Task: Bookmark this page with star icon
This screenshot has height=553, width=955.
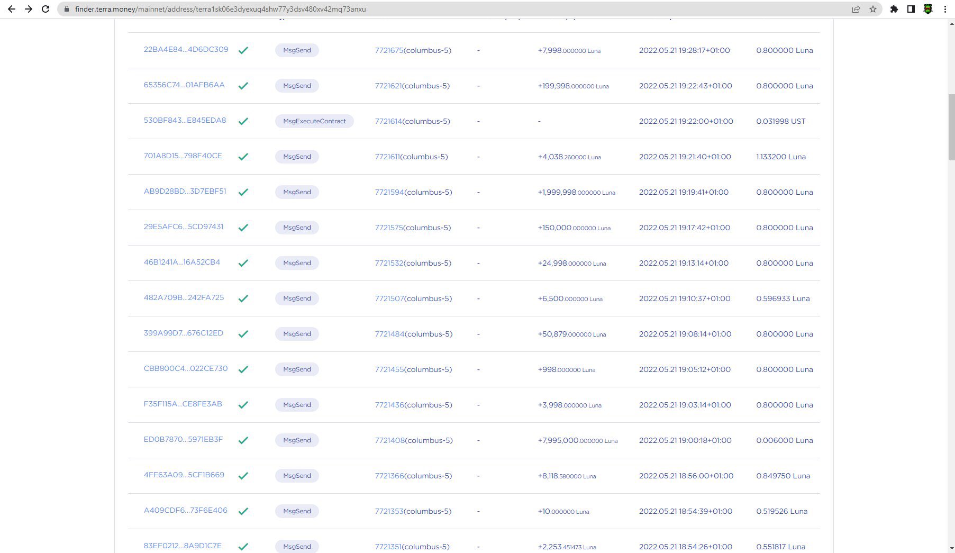Action: (873, 9)
